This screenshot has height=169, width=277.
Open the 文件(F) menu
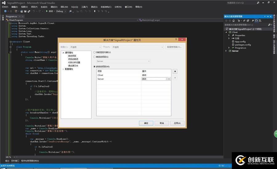tap(5, 7)
